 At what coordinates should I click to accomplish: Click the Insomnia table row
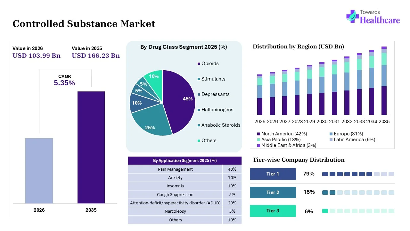pyautogui.click(x=185, y=186)
